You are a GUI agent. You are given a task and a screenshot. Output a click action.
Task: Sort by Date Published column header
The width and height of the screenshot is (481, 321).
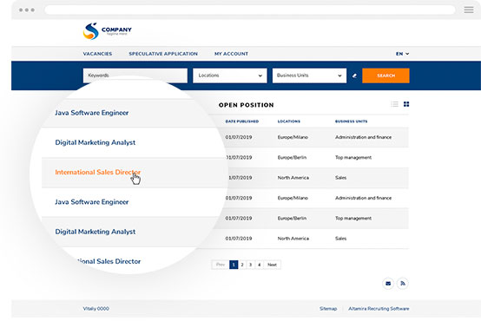click(x=242, y=121)
